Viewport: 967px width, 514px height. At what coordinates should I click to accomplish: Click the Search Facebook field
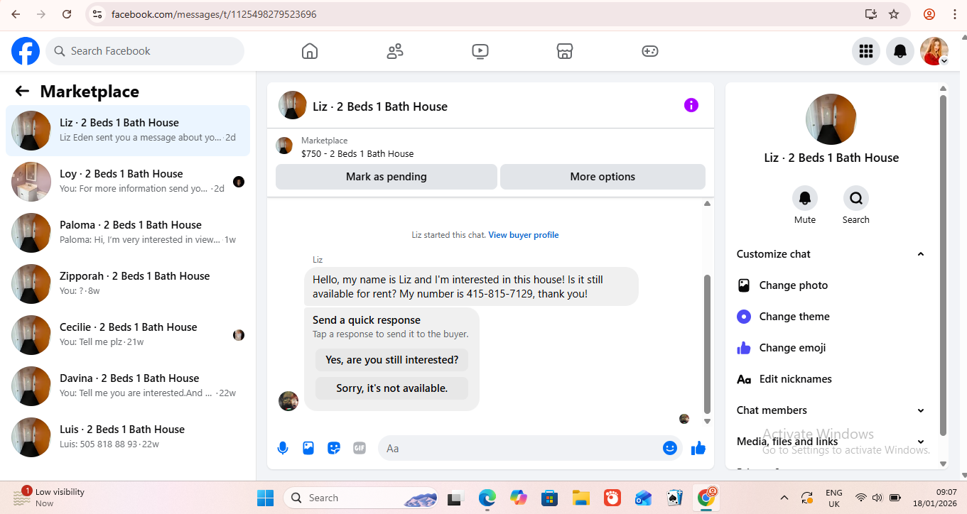click(x=145, y=51)
